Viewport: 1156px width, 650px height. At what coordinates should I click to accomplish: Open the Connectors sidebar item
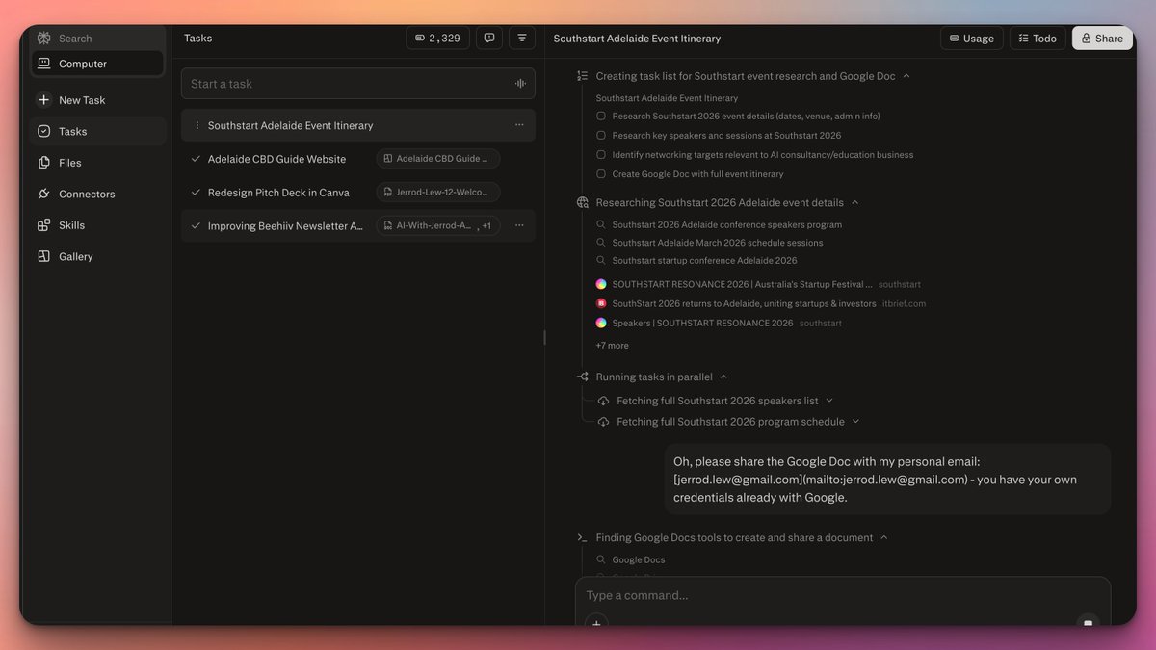tap(96, 194)
